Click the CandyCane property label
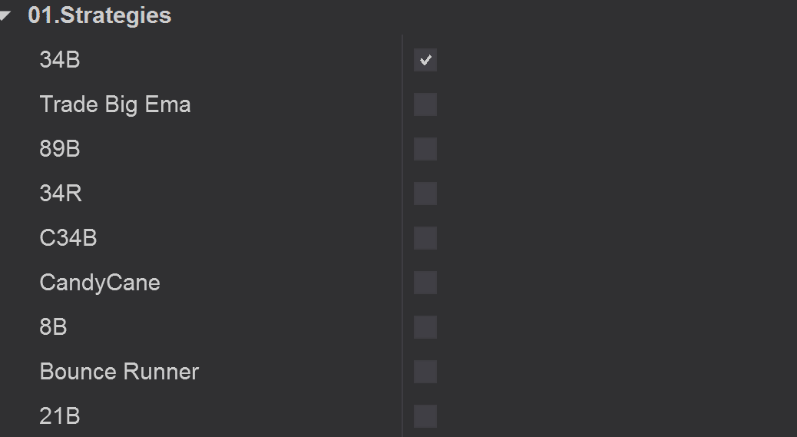 [x=100, y=283]
